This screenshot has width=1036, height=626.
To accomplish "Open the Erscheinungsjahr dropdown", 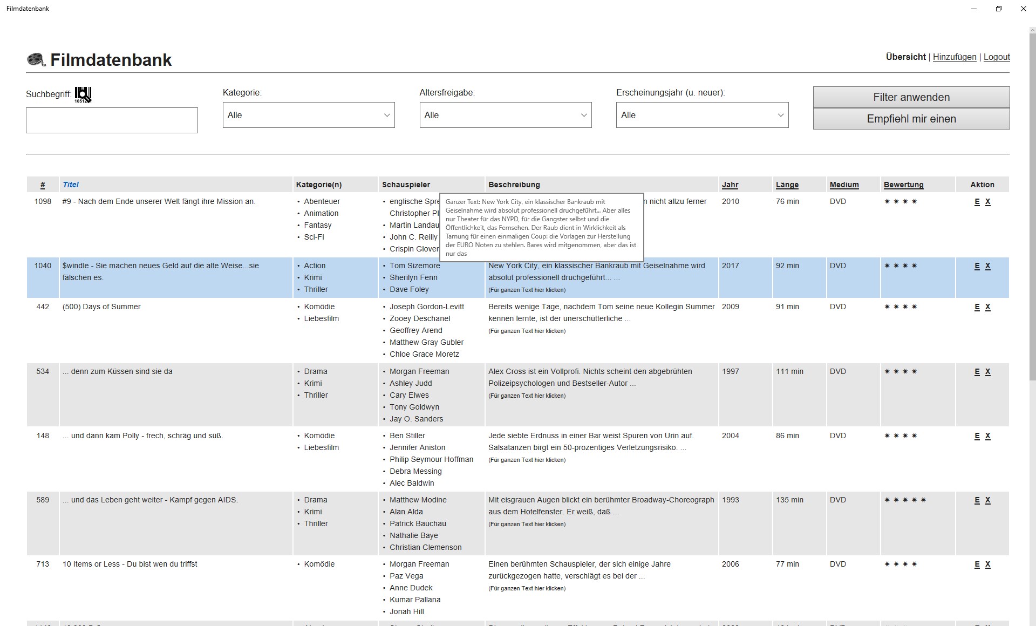I will (702, 115).
